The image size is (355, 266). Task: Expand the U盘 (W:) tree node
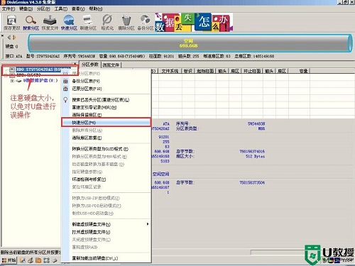(x=12, y=81)
